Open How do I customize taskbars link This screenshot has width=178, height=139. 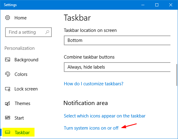point(94,84)
